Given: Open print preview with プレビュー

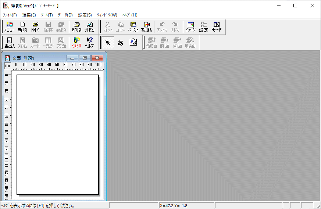Looking at the screenshot, I should click(90, 27).
